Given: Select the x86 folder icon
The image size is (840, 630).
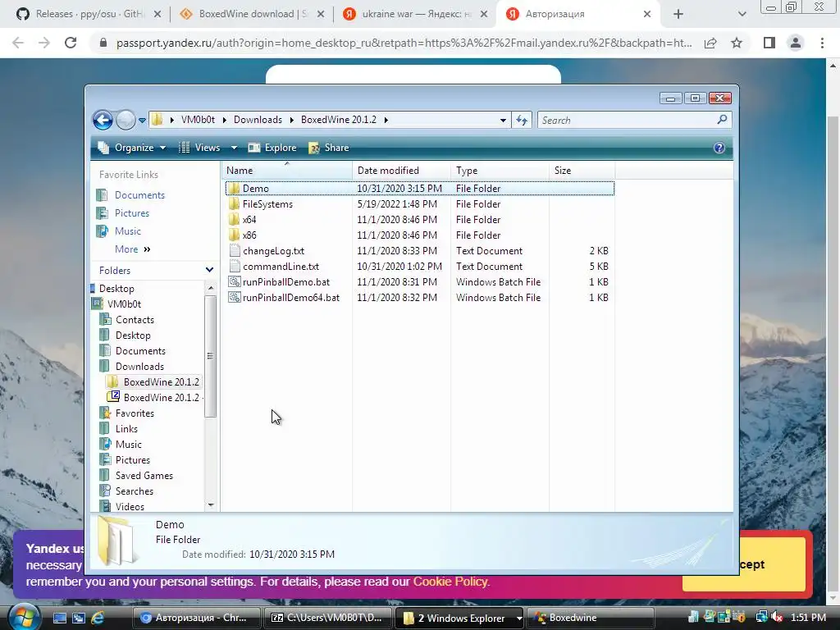Looking at the screenshot, I should (234, 235).
